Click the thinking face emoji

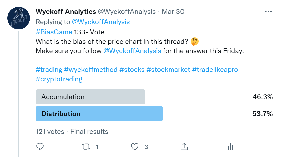pyautogui.click(x=194, y=41)
